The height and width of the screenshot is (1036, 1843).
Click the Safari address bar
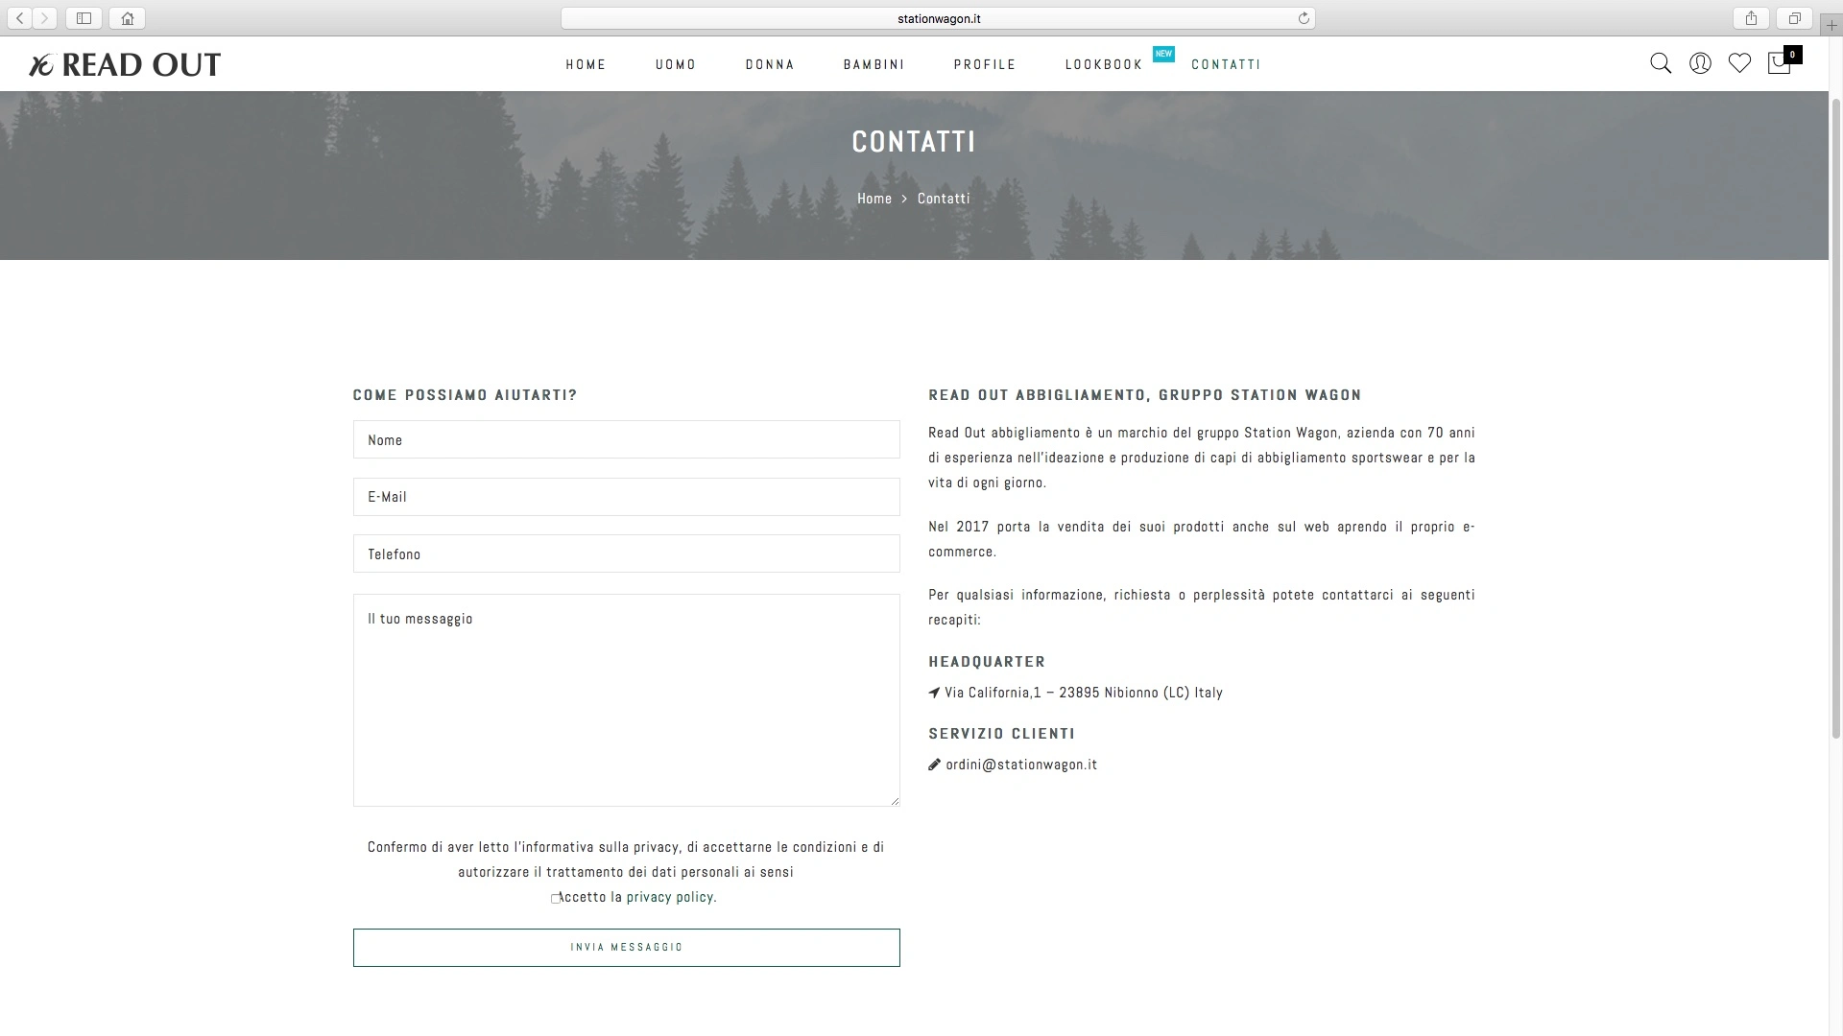(x=938, y=18)
